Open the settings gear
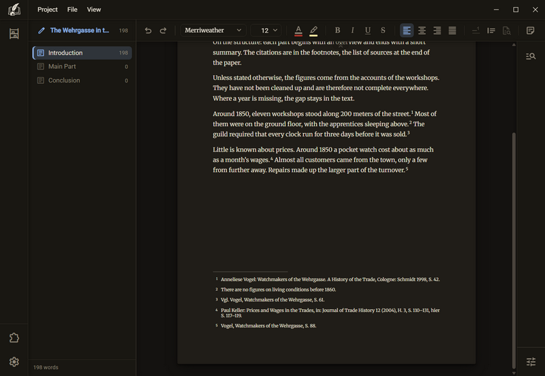 [14, 362]
